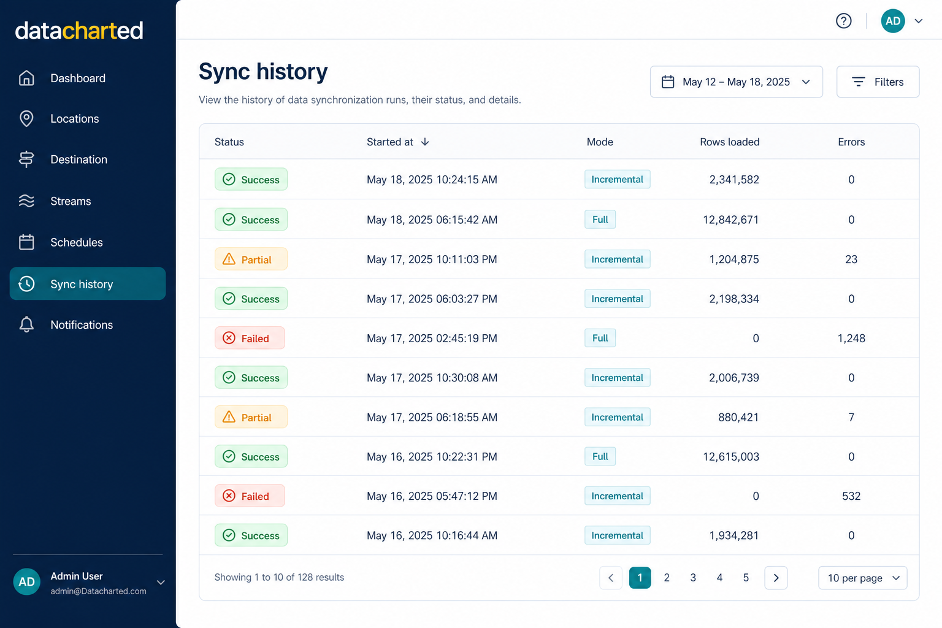
Task: Click Incremental tag for May 16 05:47:12 PM
Action: tap(617, 496)
